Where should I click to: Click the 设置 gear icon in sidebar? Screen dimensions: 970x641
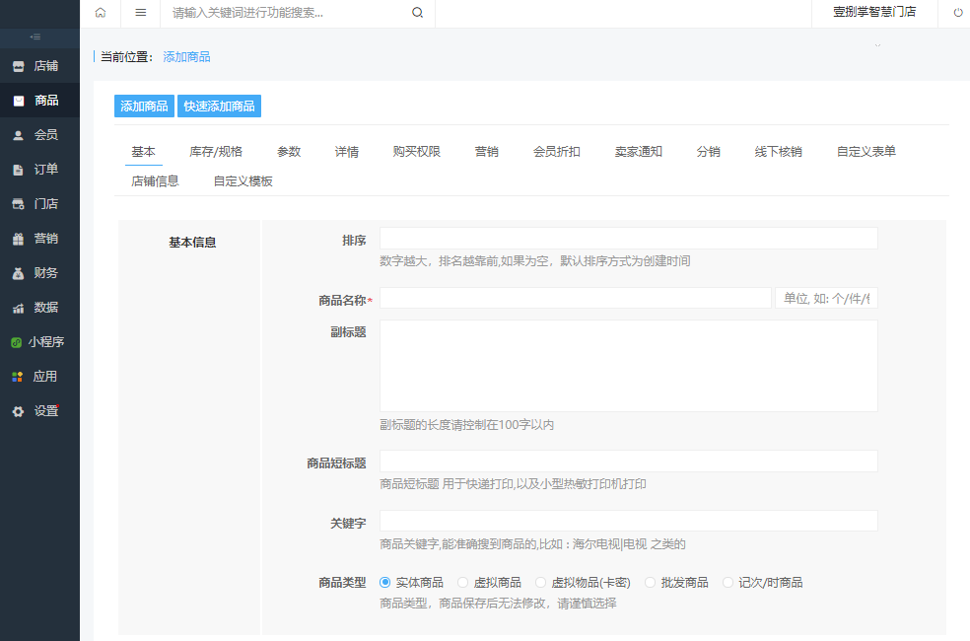click(19, 411)
